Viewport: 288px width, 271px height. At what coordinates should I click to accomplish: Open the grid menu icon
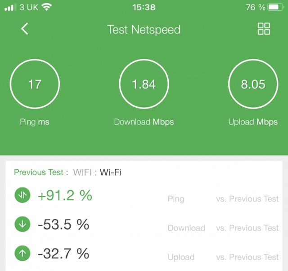264,29
